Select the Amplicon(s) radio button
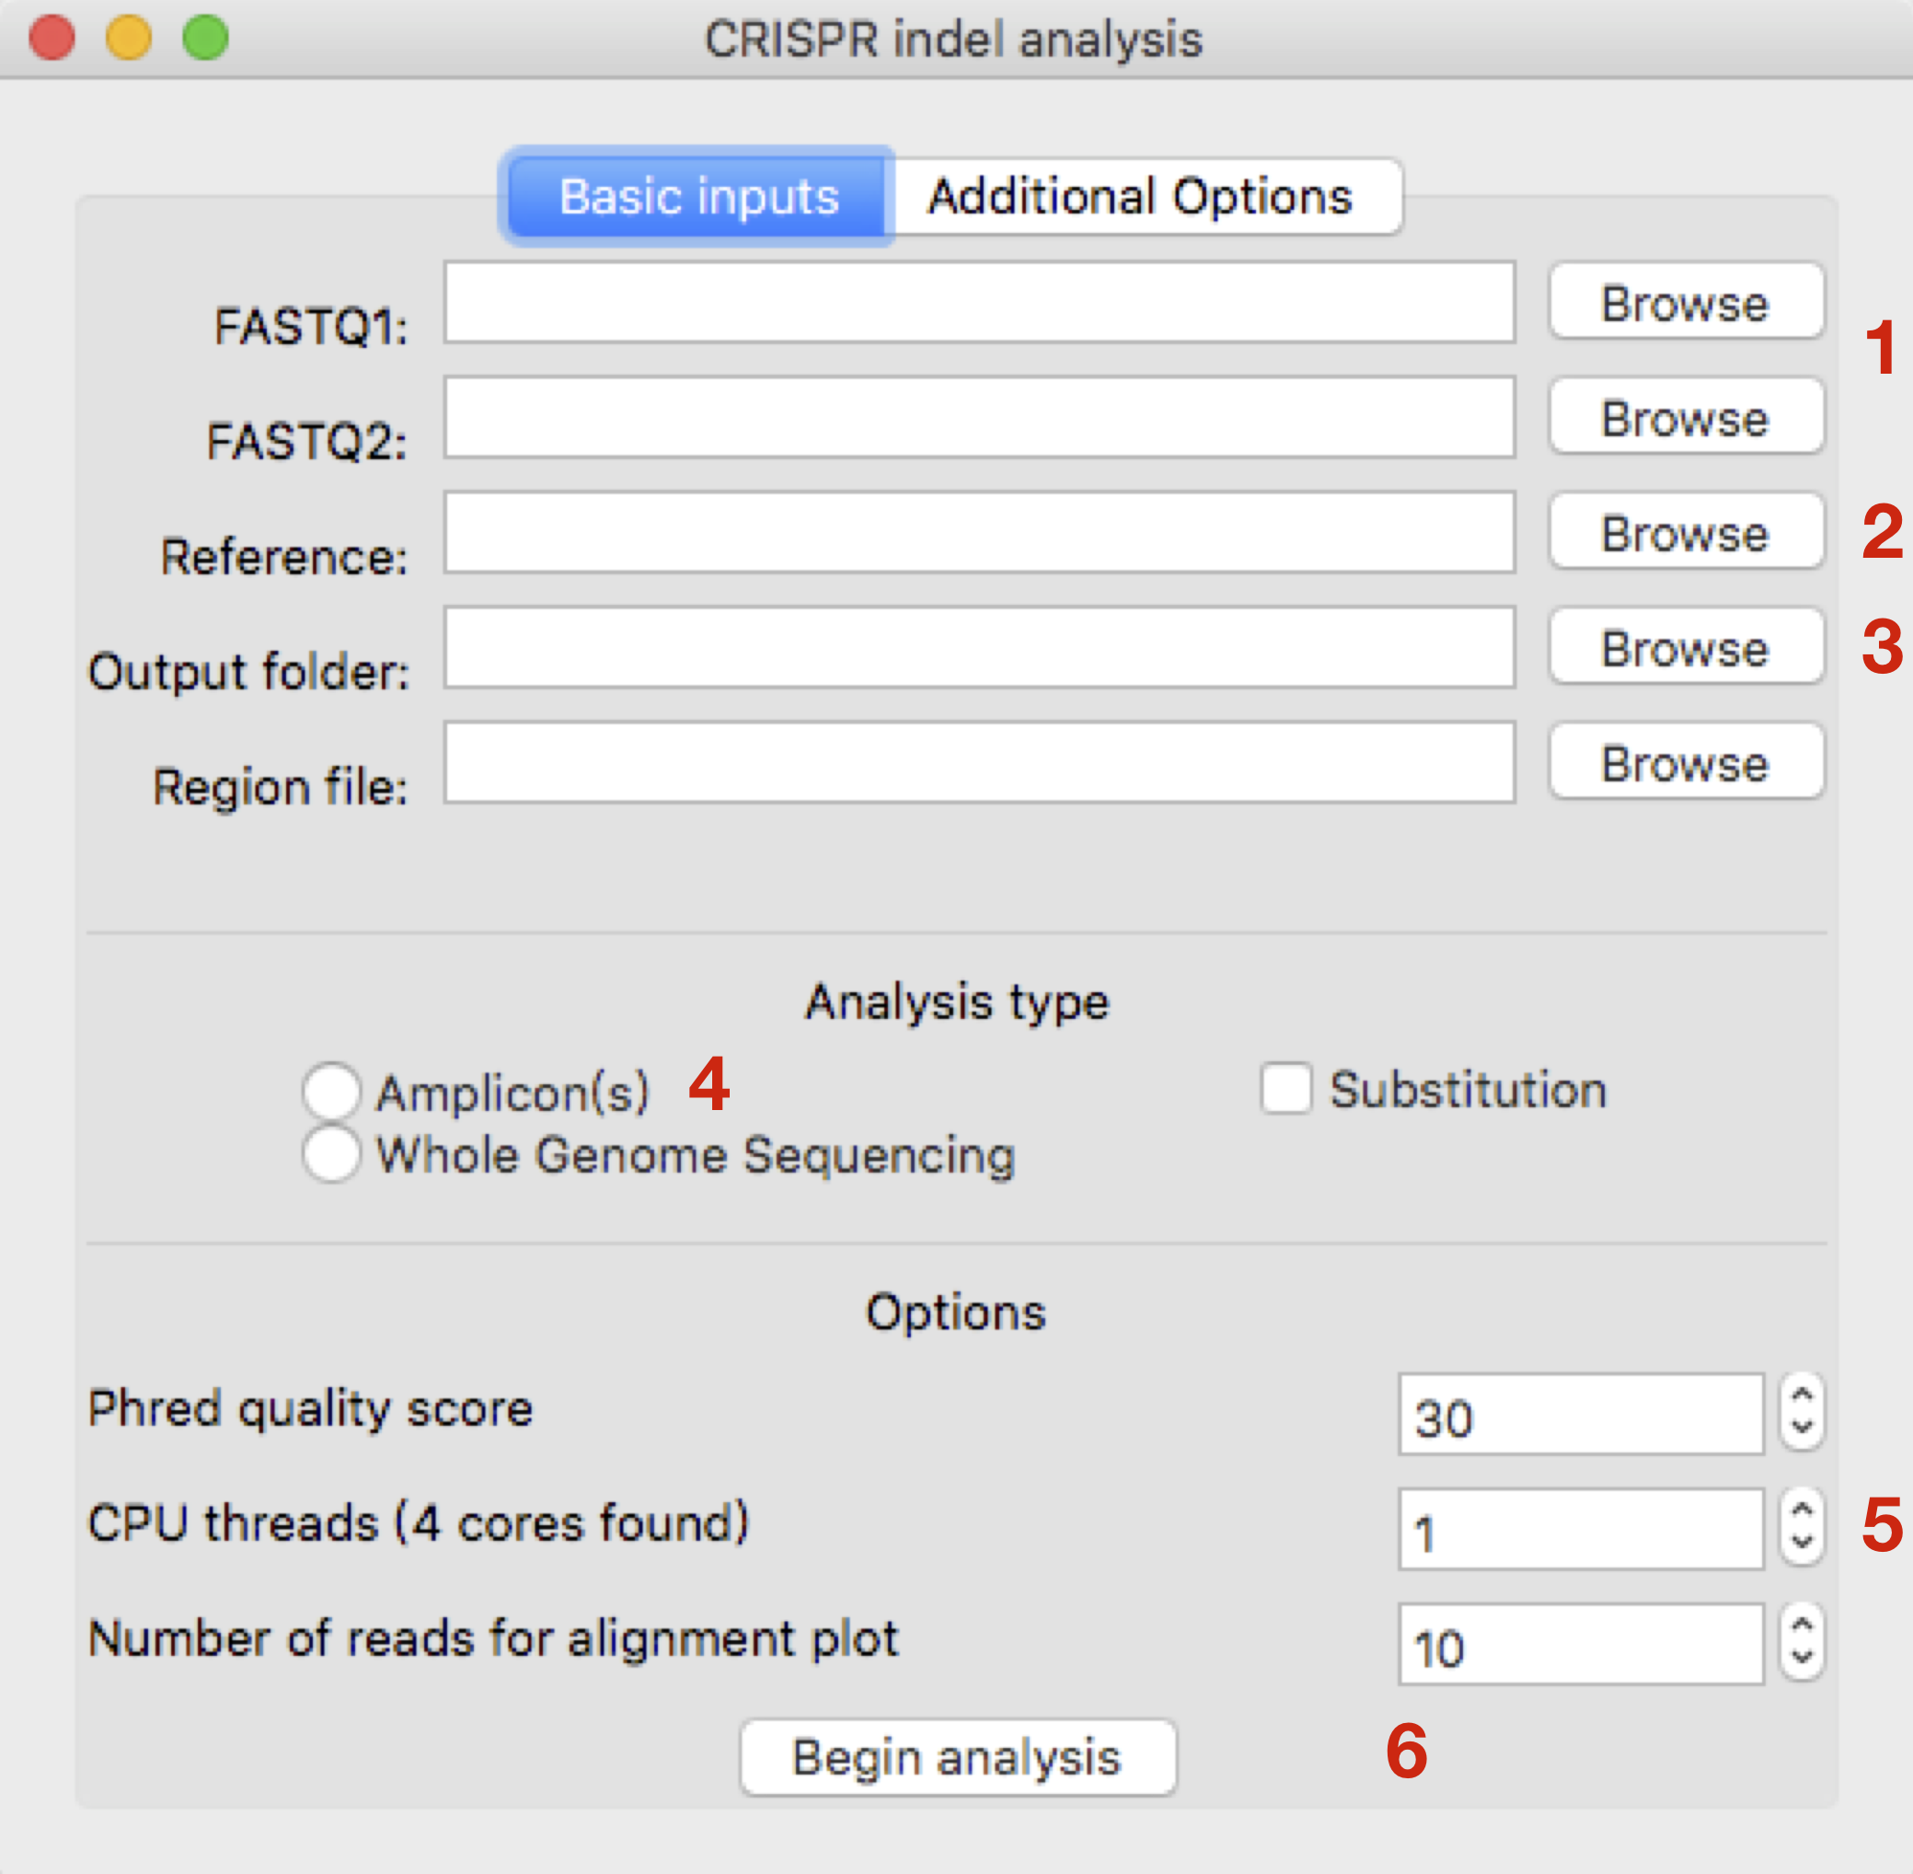The image size is (1913, 1874). click(x=330, y=1091)
